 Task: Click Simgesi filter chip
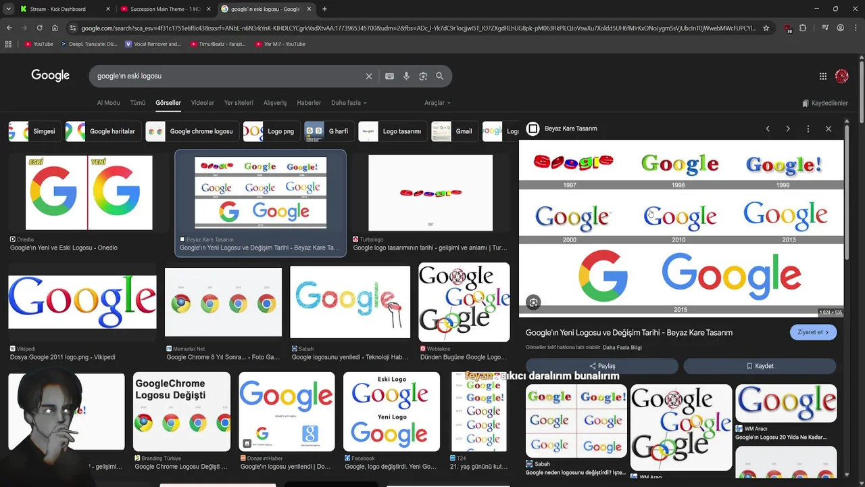(x=35, y=131)
